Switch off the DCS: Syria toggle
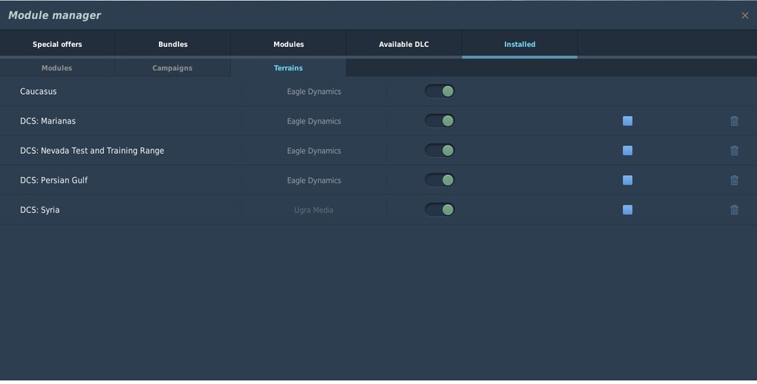This screenshot has height=384, width=757. [440, 210]
